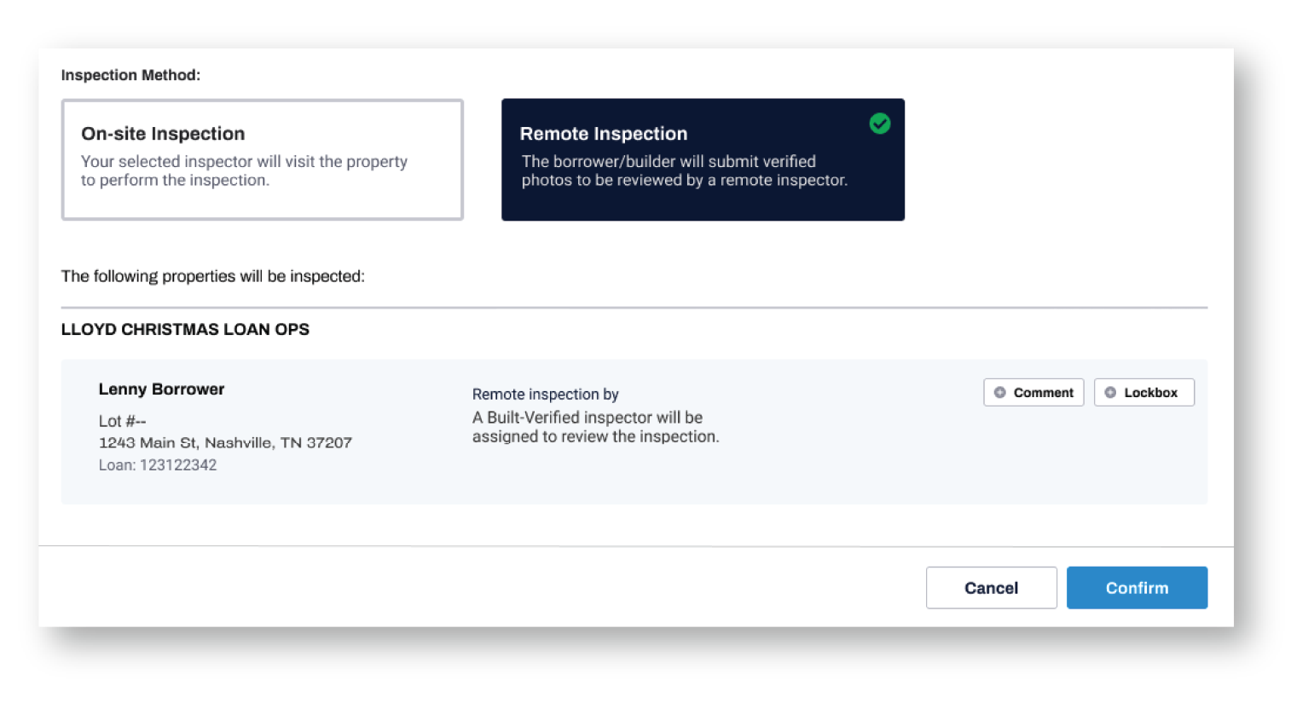Click the Lot #-- text
The height and width of the screenshot is (709, 1314).
coord(122,421)
